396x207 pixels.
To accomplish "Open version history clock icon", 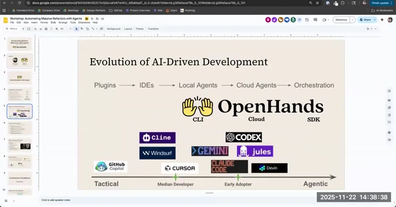I will 307,20.
